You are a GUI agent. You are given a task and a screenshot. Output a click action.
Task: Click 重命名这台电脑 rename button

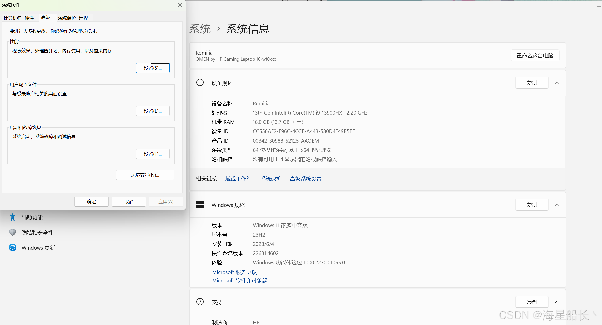[x=535, y=55]
